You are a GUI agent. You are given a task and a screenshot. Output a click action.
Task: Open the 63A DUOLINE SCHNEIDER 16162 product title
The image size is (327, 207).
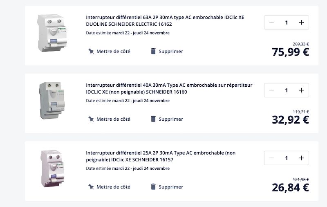pyautogui.click(x=165, y=20)
